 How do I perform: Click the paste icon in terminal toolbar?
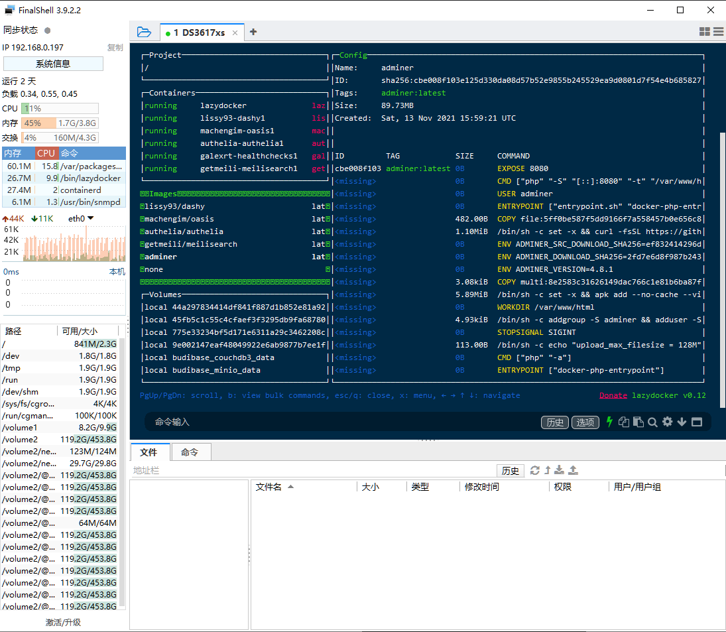coord(638,422)
